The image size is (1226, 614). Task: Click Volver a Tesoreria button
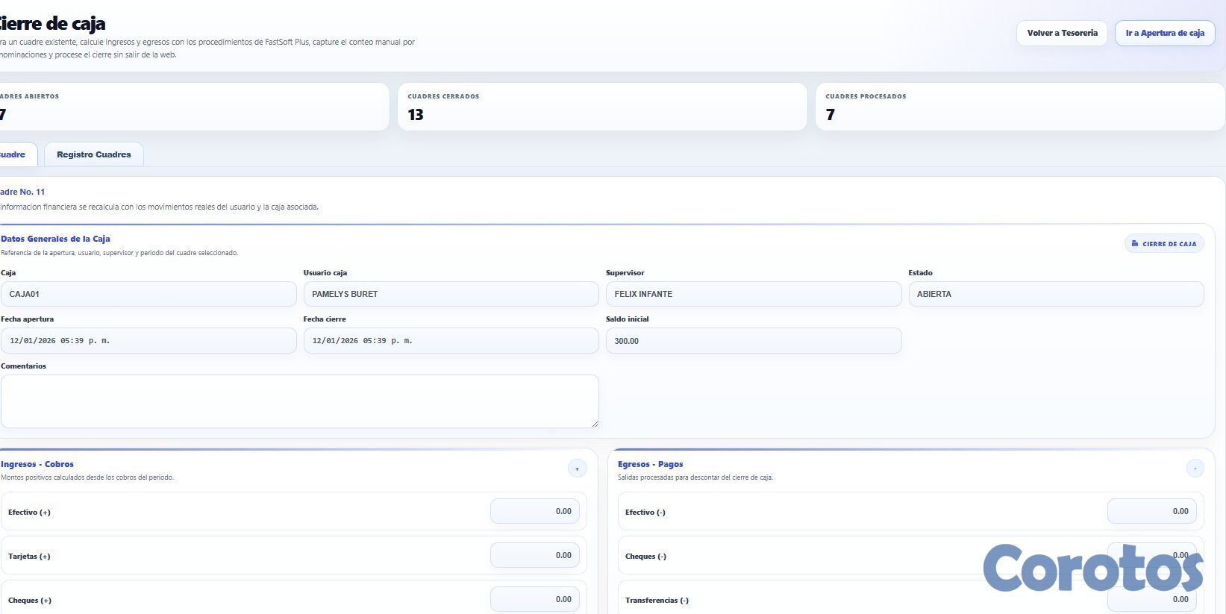tap(1062, 33)
